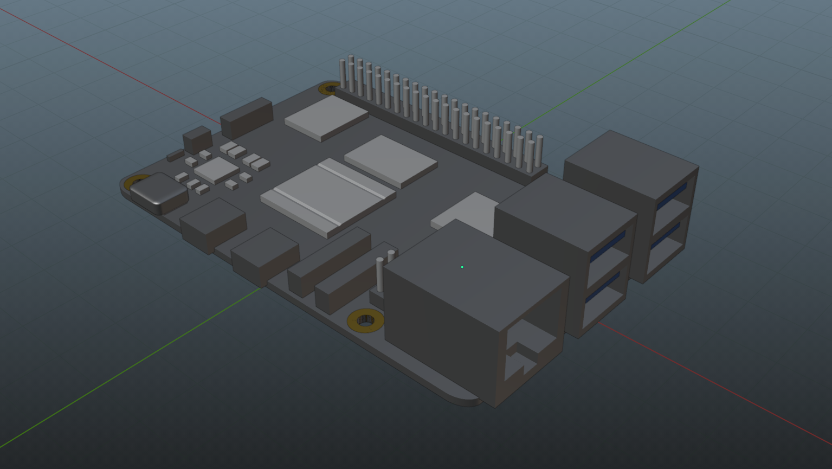Image resolution: width=832 pixels, height=469 pixels.
Task: Click the gold mounting hole next to the pin header
Action: tap(329, 88)
